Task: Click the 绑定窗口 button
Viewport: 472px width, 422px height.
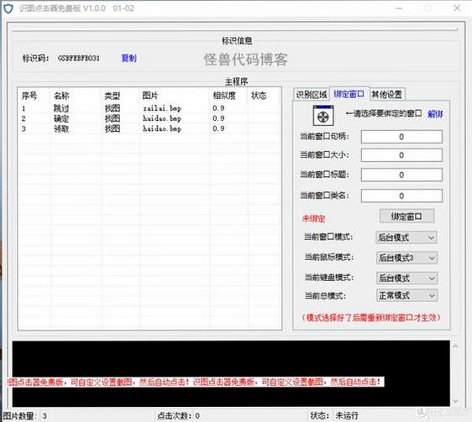Action: (406, 216)
